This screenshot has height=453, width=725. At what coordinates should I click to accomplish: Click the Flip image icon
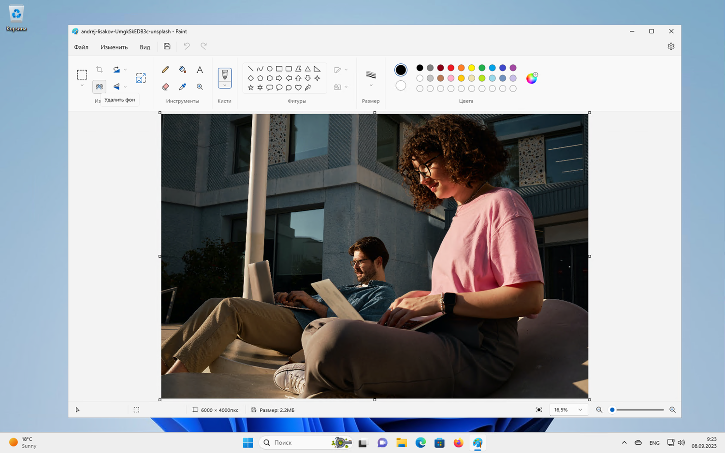point(116,87)
